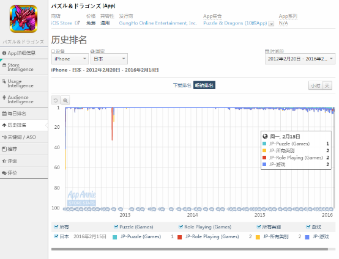The width and height of the screenshot is (339, 259).
Task: Click the N/A App系列 link
Action: (283, 23)
